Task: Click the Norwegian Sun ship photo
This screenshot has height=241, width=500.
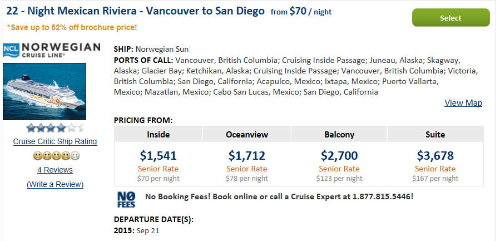Action: [44, 91]
